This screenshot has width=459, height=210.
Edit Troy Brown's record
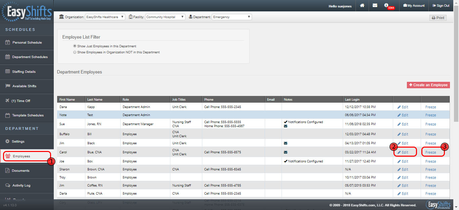tap(403, 177)
